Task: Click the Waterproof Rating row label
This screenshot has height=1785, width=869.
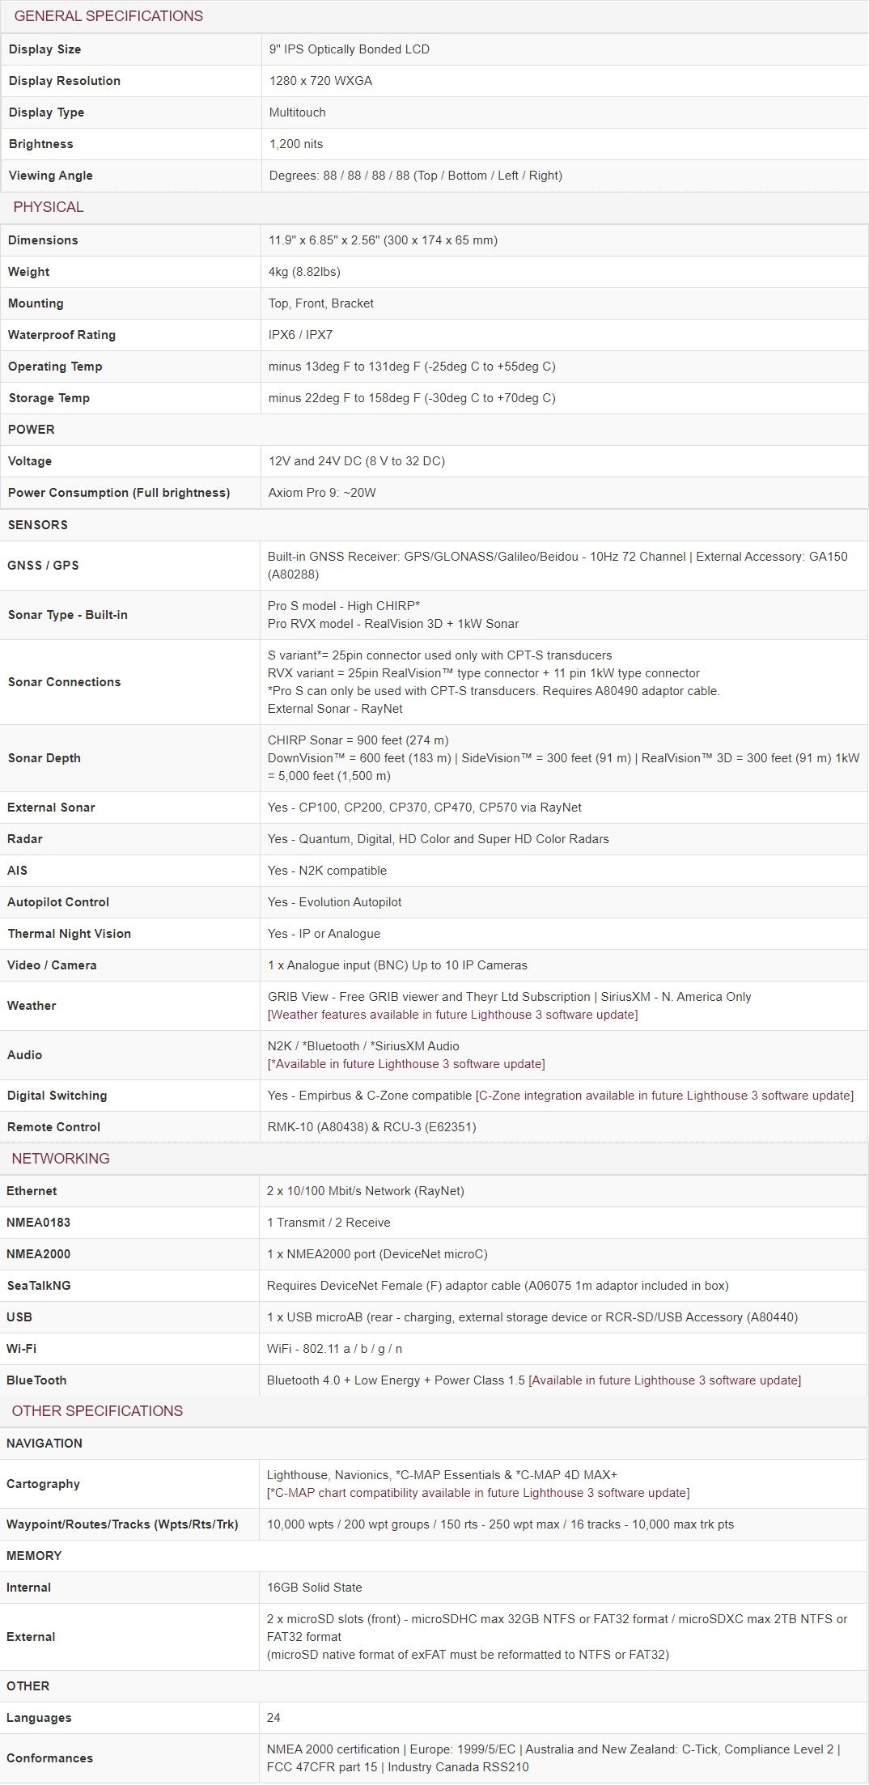Action: (61, 335)
